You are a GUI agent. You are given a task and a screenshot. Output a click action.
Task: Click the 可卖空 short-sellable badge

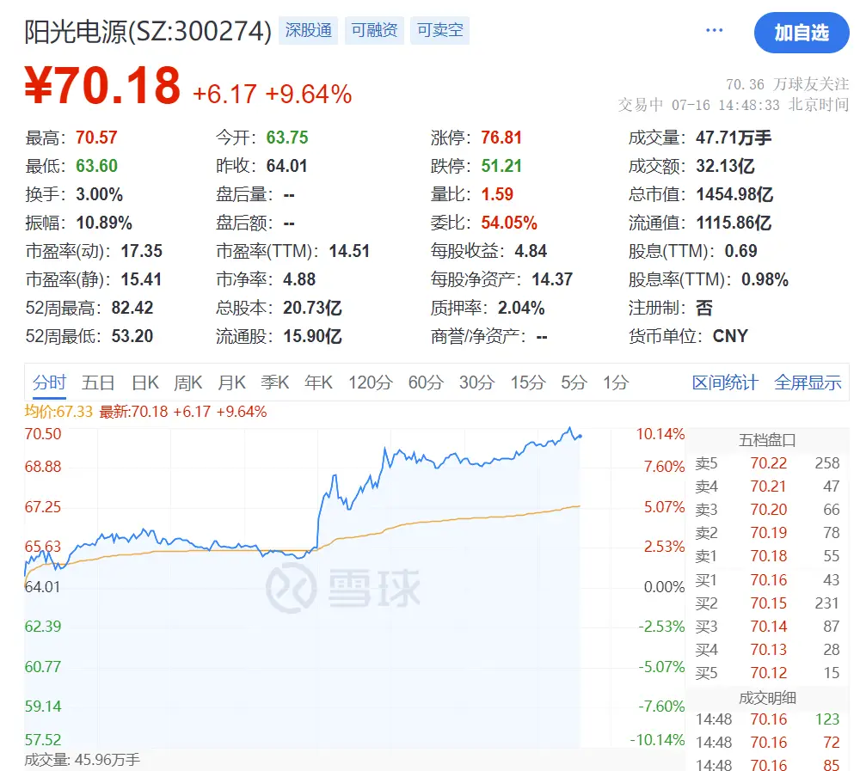click(x=439, y=30)
